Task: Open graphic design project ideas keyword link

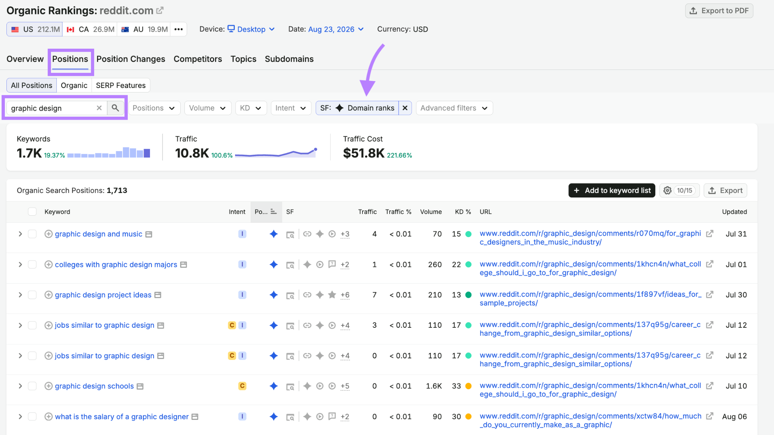Action: 103,295
